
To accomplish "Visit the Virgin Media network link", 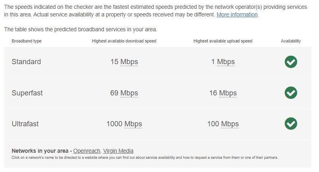I will pos(118,151).
